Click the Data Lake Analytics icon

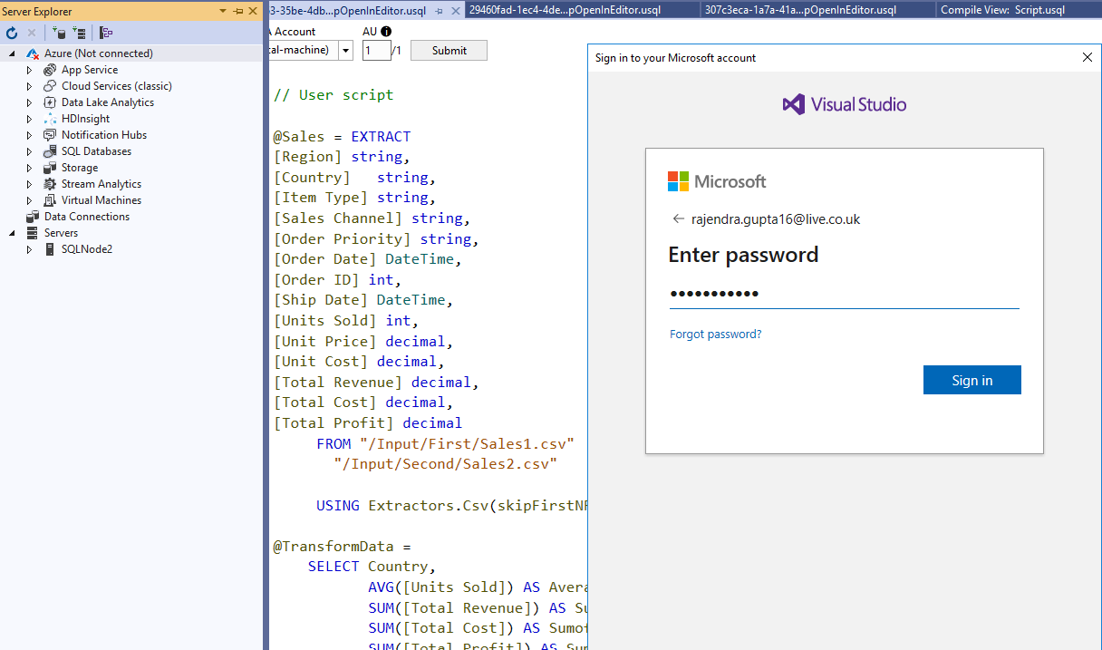click(x=50, y=102)
